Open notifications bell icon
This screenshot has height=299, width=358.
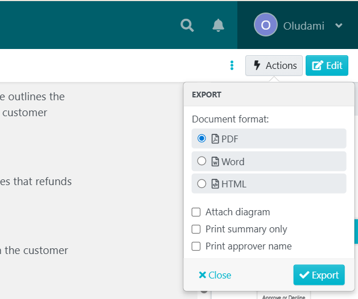pyautogui.click(x=218, y=25)
